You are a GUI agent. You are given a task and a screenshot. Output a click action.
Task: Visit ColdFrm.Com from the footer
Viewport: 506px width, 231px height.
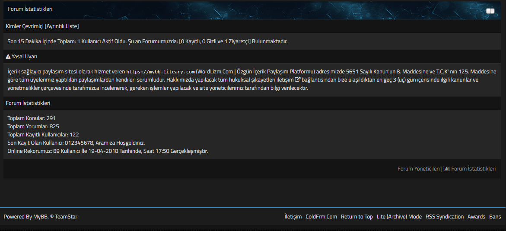[321, 217]
